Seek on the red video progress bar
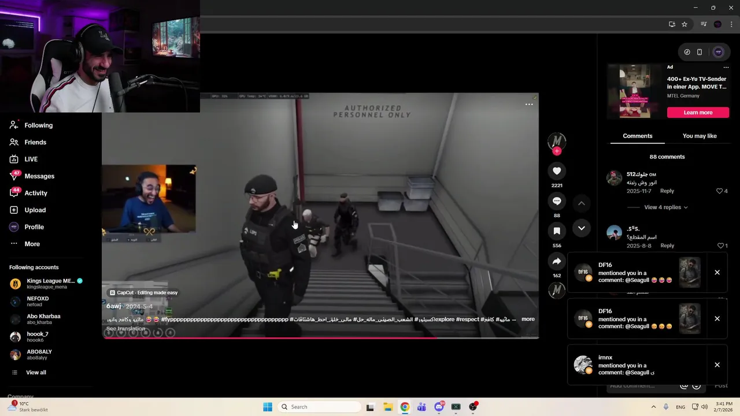The image size is (740, 416). click(x=321, y=337)
